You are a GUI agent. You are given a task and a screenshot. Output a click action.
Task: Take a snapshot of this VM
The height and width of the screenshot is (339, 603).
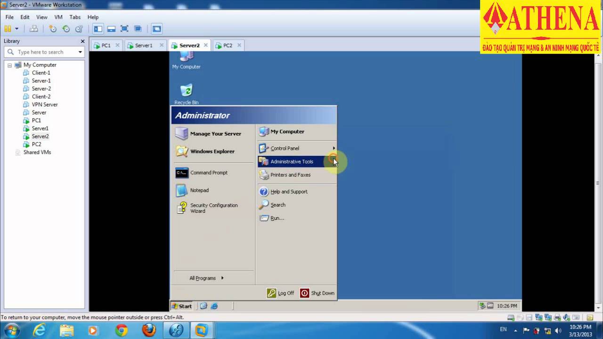(x=53, y=29)
